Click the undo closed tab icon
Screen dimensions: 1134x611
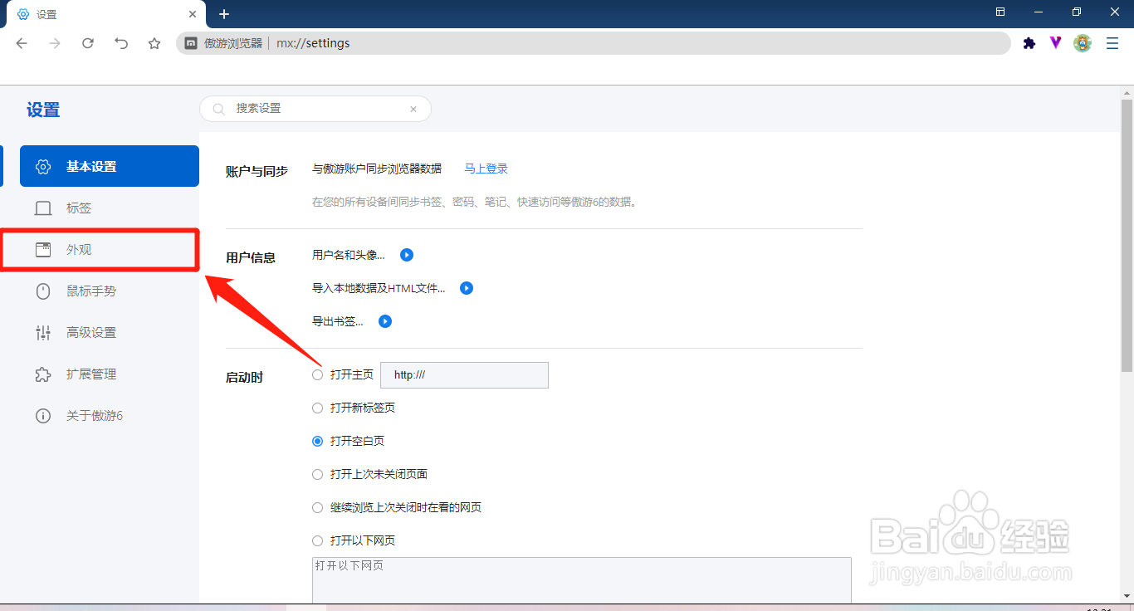tap(121, 43)
